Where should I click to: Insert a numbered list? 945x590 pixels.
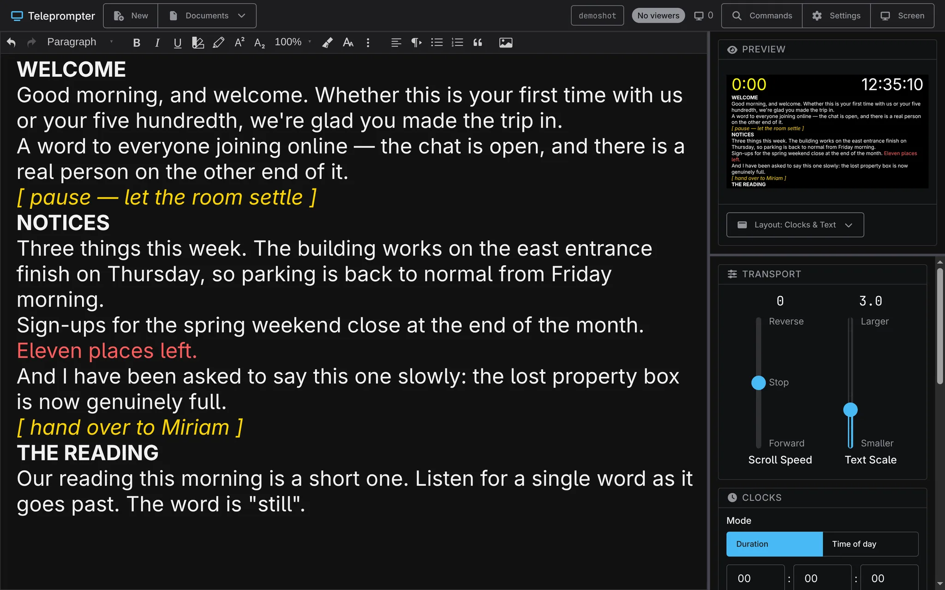click(x=457, y=42)
